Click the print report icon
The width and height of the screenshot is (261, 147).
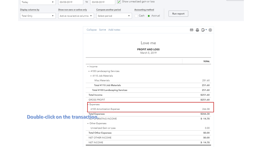(x=198, y=30)
